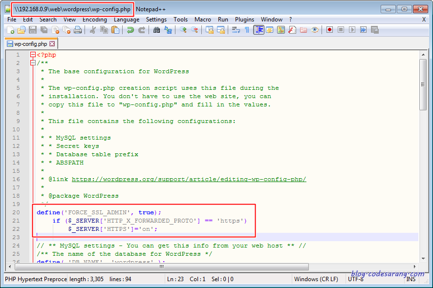
Task: Click Windows (CR LF) in status bar
Action: pyautogui.click(x=316, y=279)
